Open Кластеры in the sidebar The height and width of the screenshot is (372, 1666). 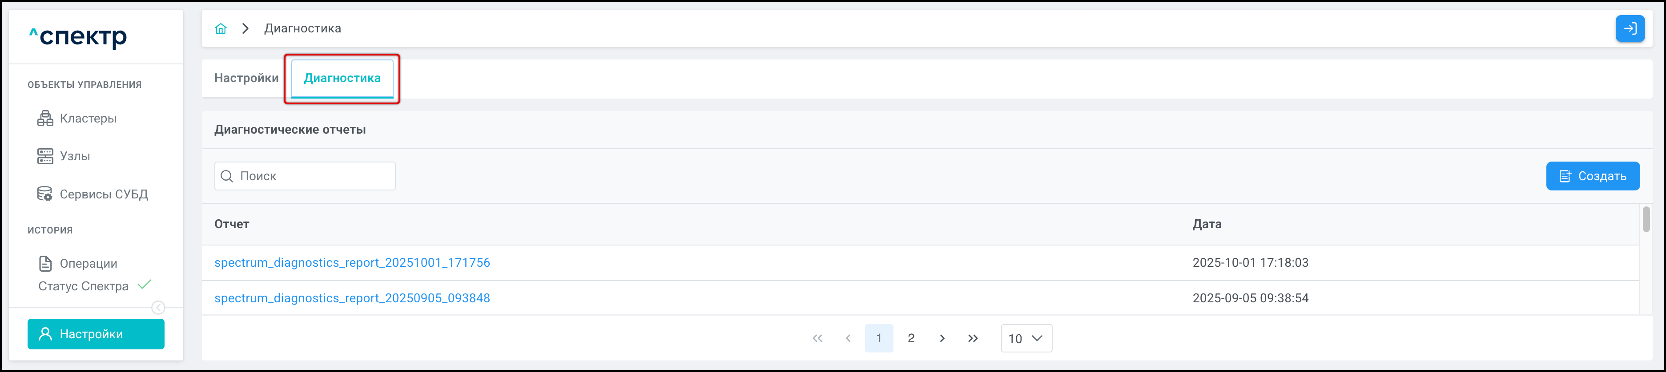pos(87,118)
